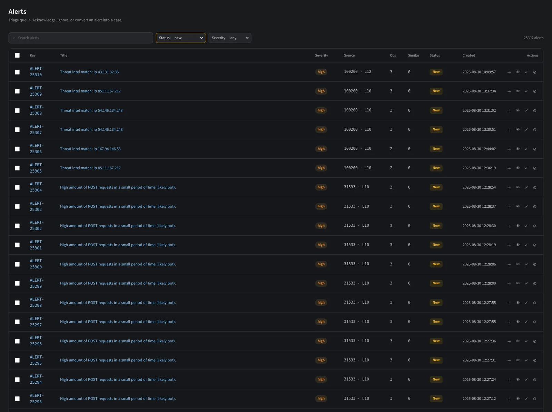The height and width of the screenshot is (412, 552).
Task: Click plus icon on ALERT-25293 row
Action: click(x=509, y=399)
